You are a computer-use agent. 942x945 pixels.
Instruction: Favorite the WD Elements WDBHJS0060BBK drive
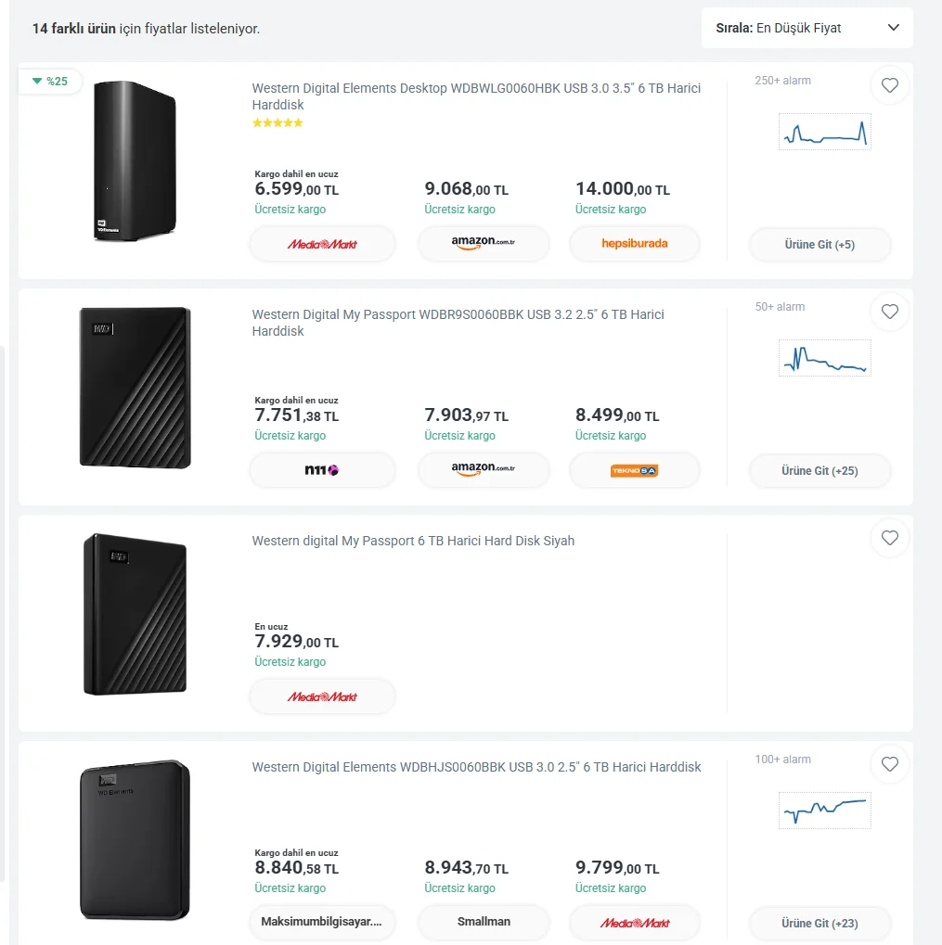[x=889, y=764]
